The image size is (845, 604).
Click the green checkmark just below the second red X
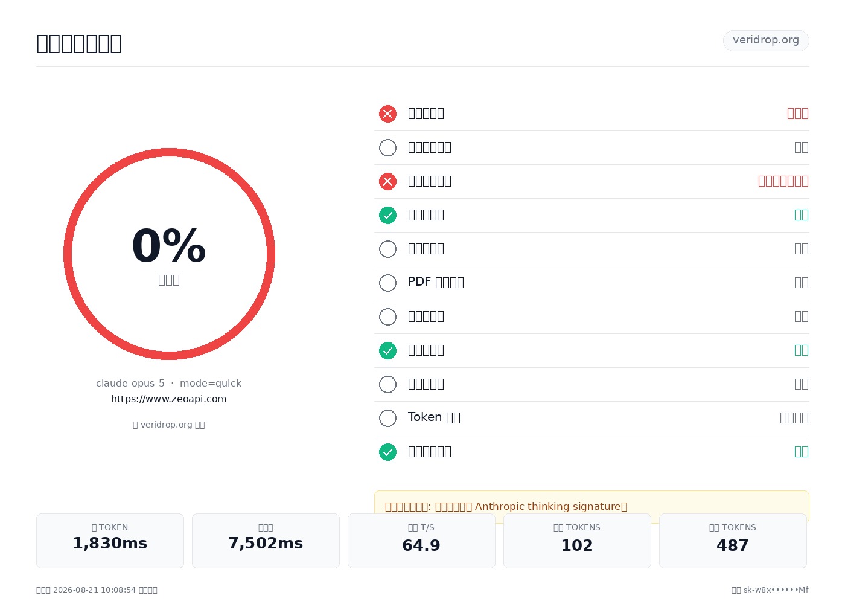click(x=387, y=215)
